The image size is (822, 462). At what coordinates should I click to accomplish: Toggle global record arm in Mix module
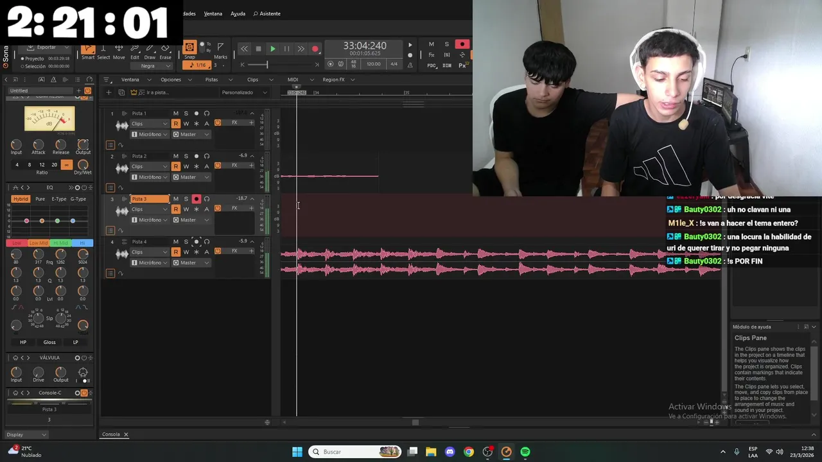tap(462, 44)
